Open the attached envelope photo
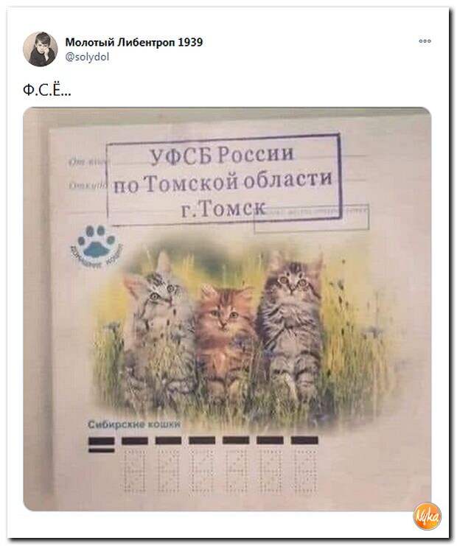This screenshot has height=546, width=457. (x=227, y=309)
